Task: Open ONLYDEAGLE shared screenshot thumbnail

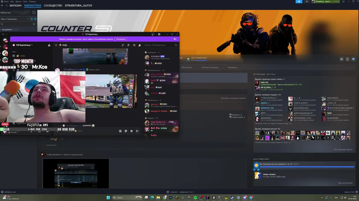Action: (x=76, y=174)
